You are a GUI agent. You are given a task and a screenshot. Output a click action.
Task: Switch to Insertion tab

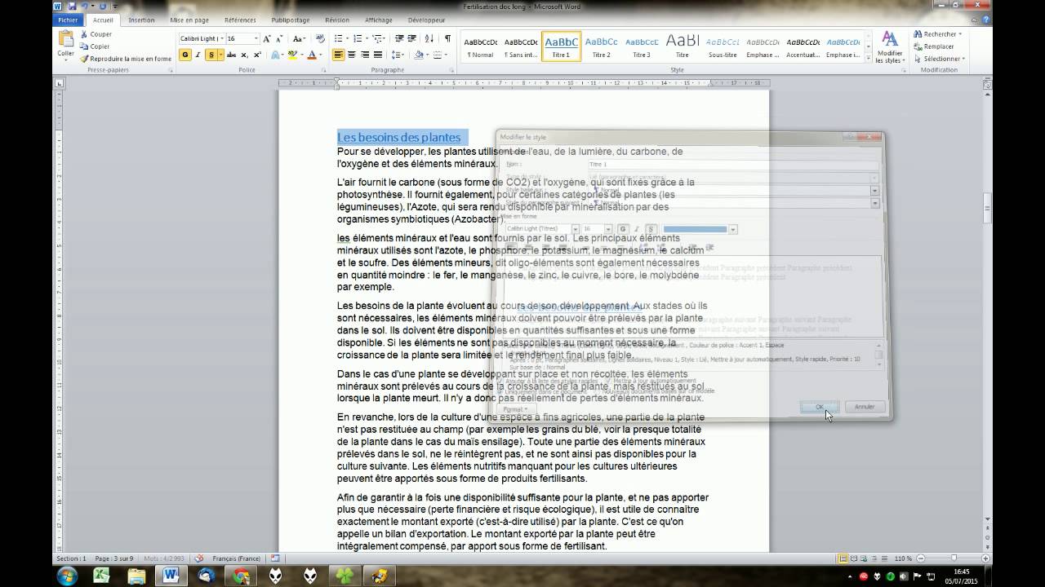coord(141,20)
